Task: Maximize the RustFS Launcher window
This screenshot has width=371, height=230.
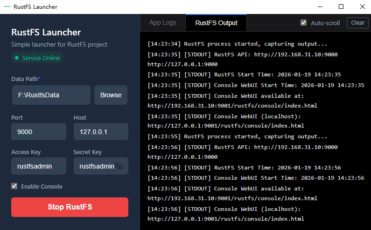Action: [341, 7]
